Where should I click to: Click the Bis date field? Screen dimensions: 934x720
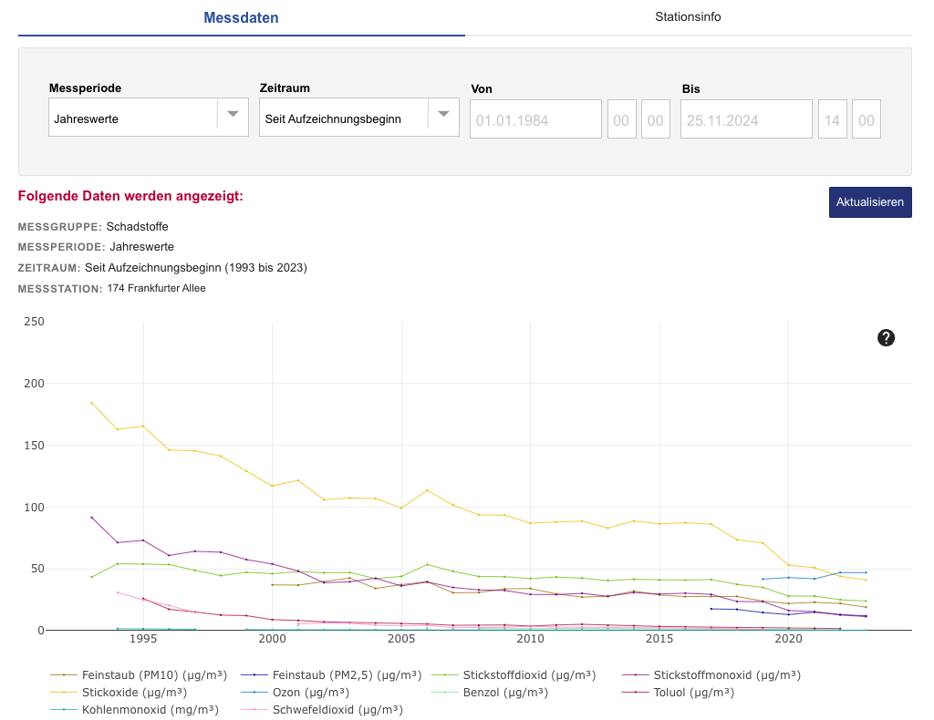click(x=746, y=119)
